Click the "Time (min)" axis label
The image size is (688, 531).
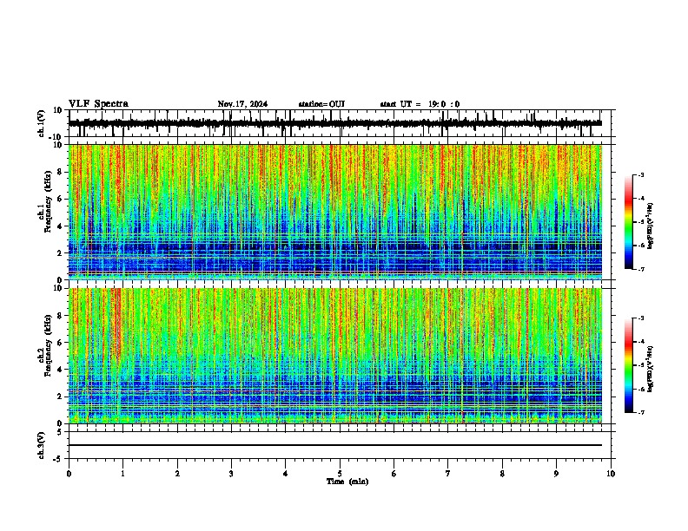(x=347, y=482)
